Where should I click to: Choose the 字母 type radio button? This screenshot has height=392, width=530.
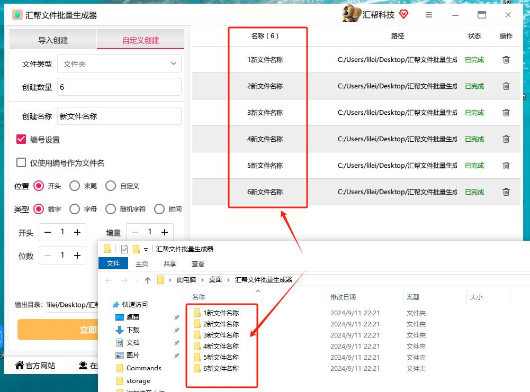[75, 209]
